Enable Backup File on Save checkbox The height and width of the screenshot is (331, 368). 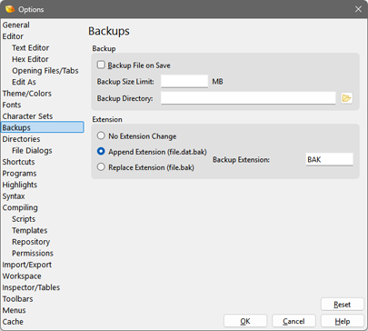click(101, 65)
